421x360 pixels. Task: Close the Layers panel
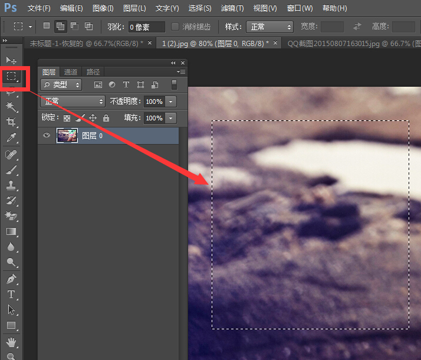coord(183,63)
